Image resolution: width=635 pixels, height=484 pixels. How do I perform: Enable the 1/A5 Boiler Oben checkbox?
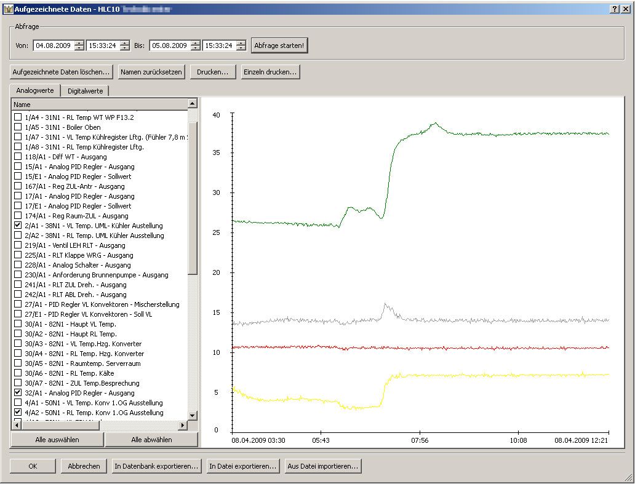[18, 127]
